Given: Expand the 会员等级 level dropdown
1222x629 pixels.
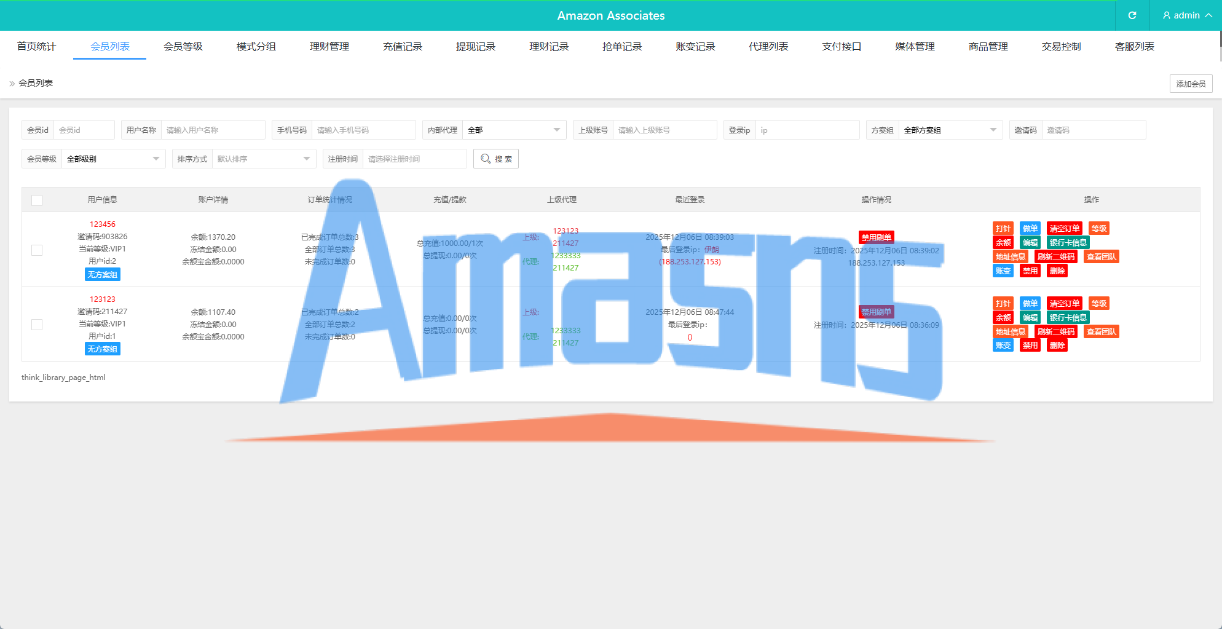Looking at the screenshot, I should click(x=113, y=159).
